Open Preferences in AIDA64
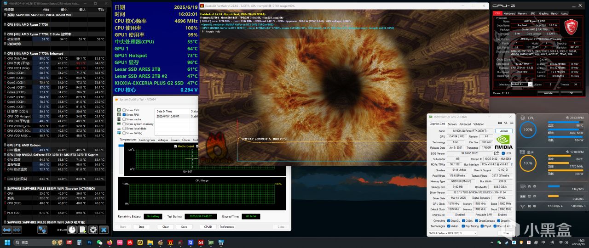 point(227,226)
